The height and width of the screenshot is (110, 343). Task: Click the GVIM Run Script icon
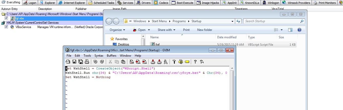pyautogui.click(x=165, y=62)
